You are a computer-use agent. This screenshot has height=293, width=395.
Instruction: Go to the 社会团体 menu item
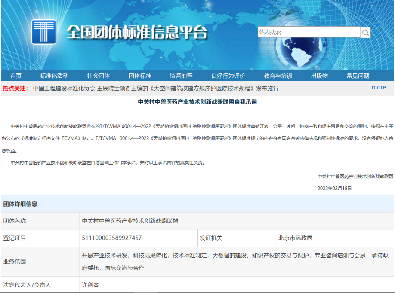pyautogui.click(x=99, y=76)
